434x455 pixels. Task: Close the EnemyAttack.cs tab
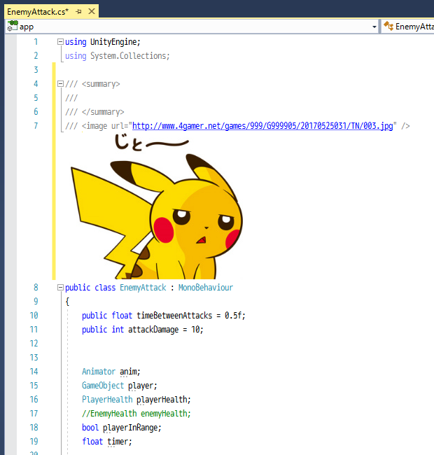[92, 11]
